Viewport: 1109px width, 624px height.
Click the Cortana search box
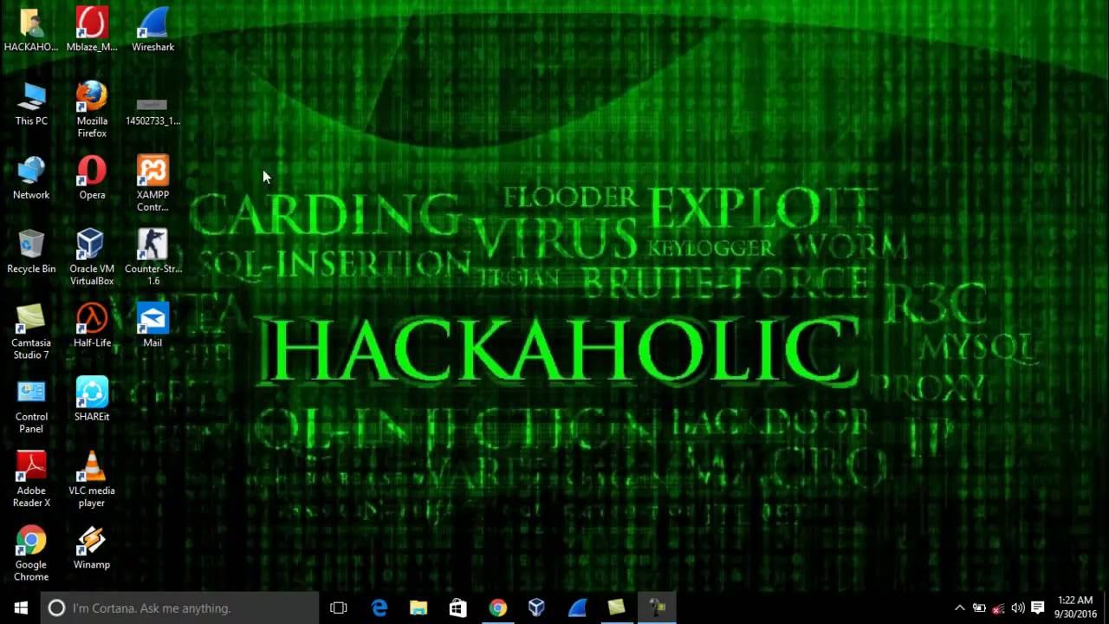click(x=180, y=608)
